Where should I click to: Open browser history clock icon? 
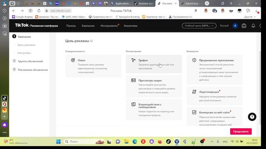point(5,10)
